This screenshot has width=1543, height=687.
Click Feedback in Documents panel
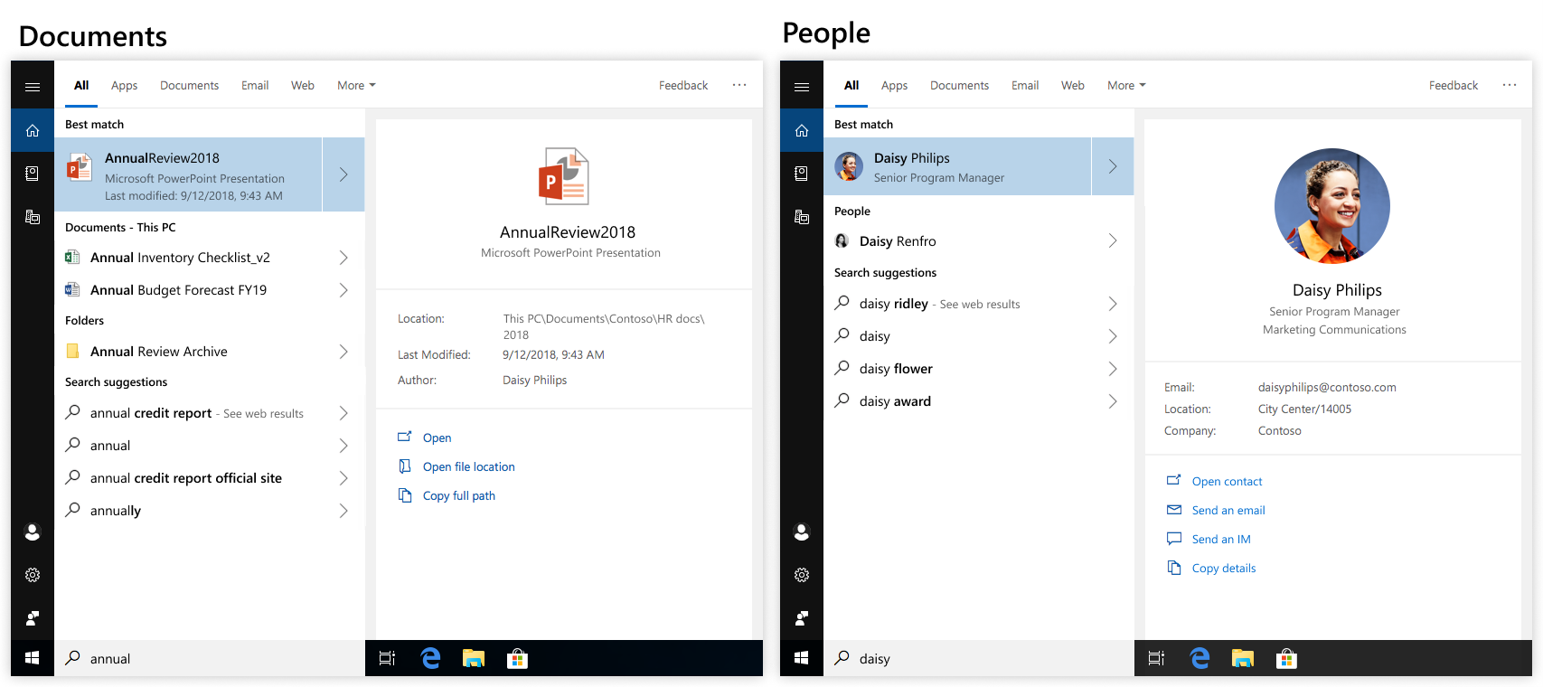[x=683, y=86]
